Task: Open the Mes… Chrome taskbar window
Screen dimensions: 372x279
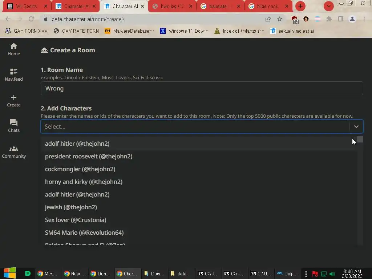Action: point(48,274)
